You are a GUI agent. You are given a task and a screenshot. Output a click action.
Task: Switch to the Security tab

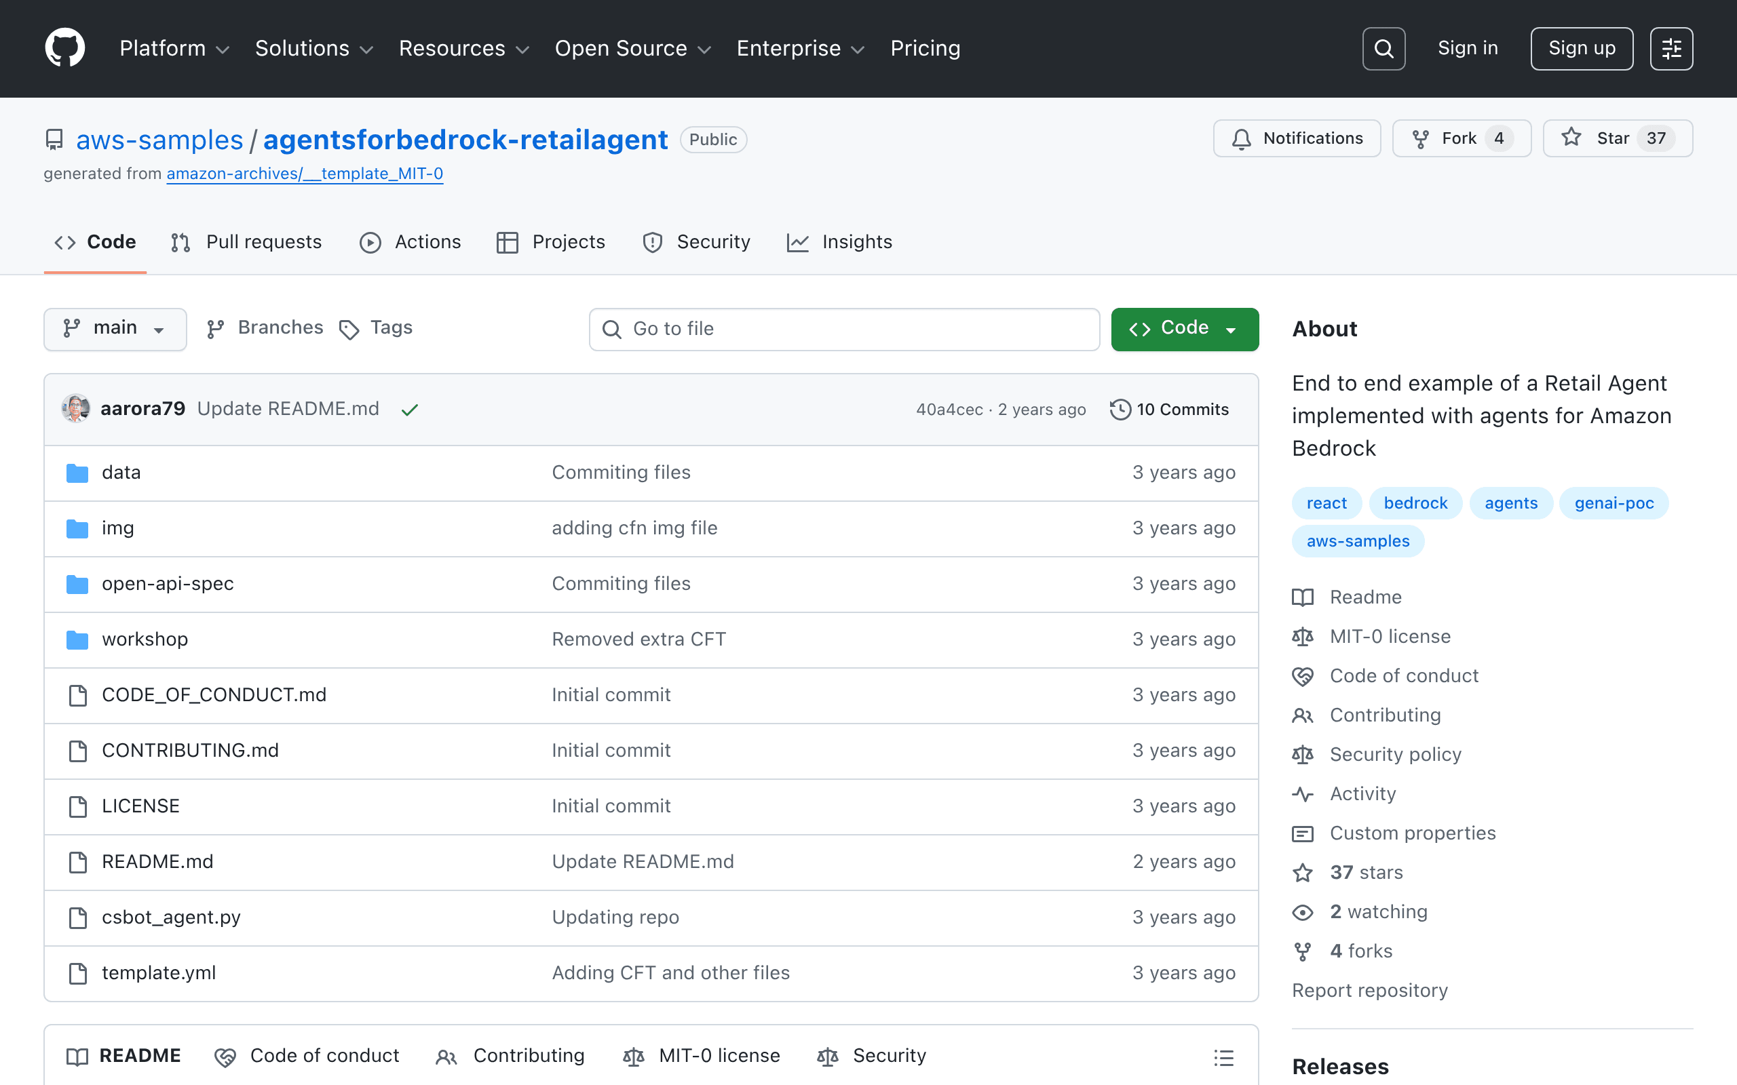[696, 243]
